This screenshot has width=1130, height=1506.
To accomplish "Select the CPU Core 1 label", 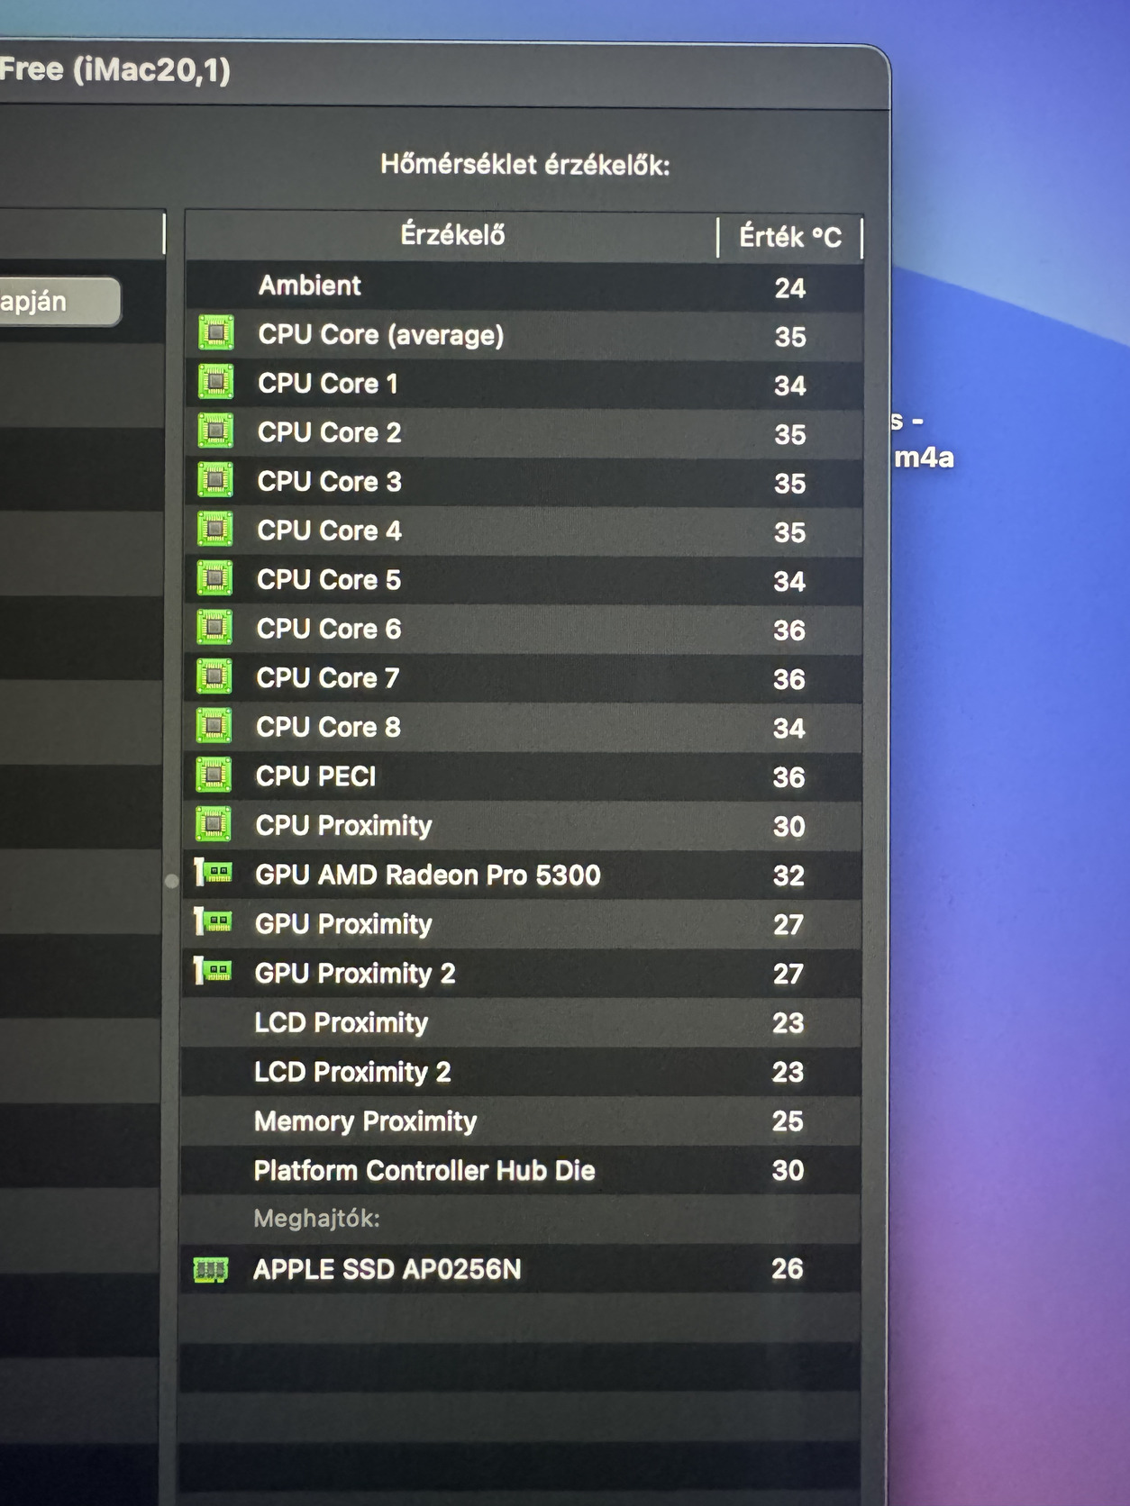I will coord(328,384).
